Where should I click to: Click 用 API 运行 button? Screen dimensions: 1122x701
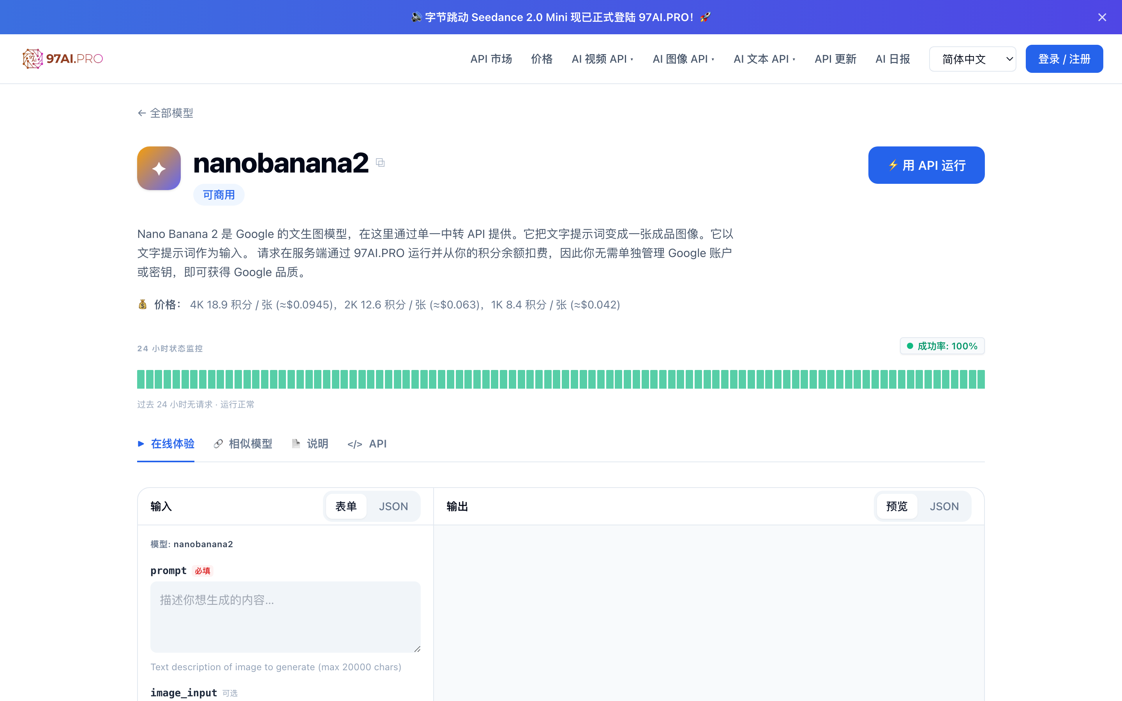pos(926,165)
